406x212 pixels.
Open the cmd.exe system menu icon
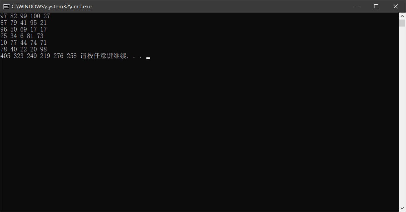6,6
